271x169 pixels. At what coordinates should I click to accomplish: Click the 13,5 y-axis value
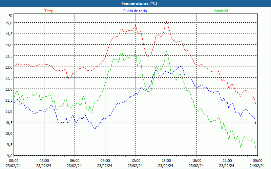coord(9,56)
